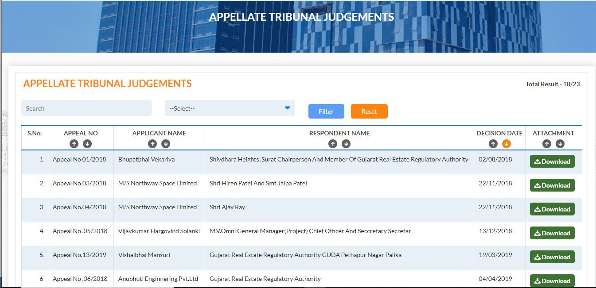Viewport: 596px width, 288px height.
Task: Download judgement for Vijaykumar Hargovind Solanki
Action: point(552,233)
